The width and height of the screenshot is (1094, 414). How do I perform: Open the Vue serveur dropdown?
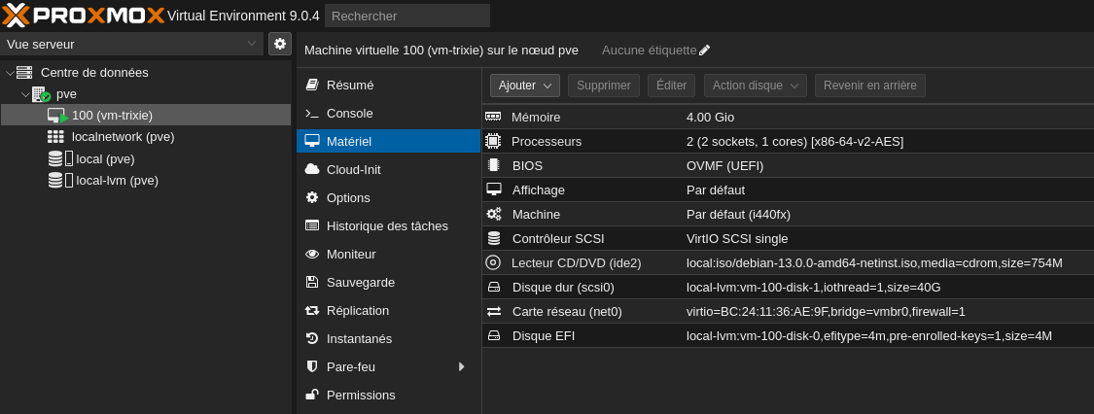132,44
